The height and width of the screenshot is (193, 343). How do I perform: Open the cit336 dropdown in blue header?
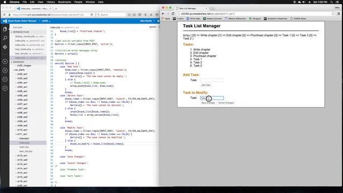(46, 21)
